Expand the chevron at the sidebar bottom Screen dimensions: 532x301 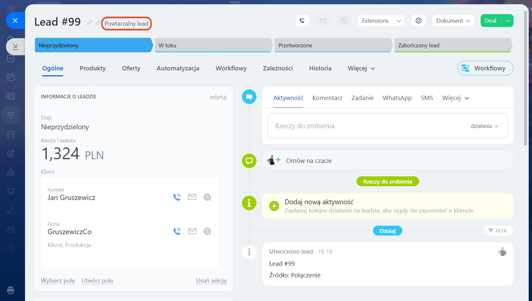click(x=11, y=268)
